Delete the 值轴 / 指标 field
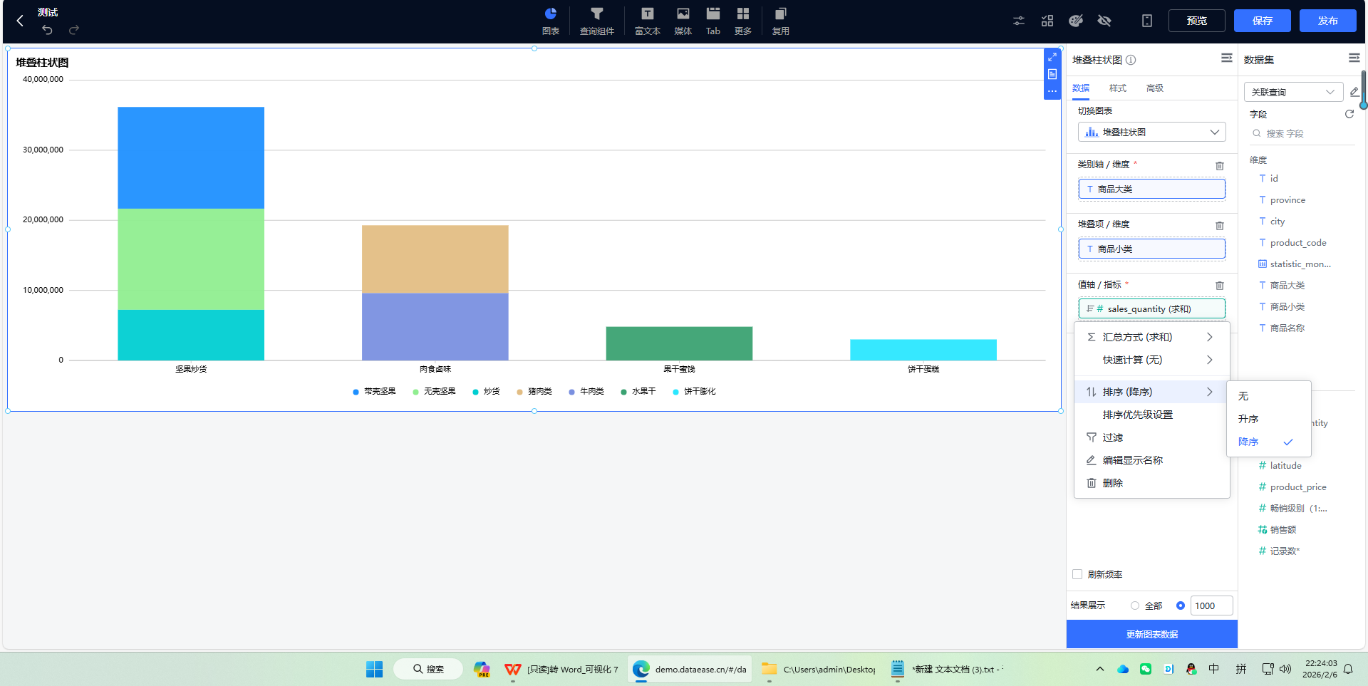 (1220, 286)
